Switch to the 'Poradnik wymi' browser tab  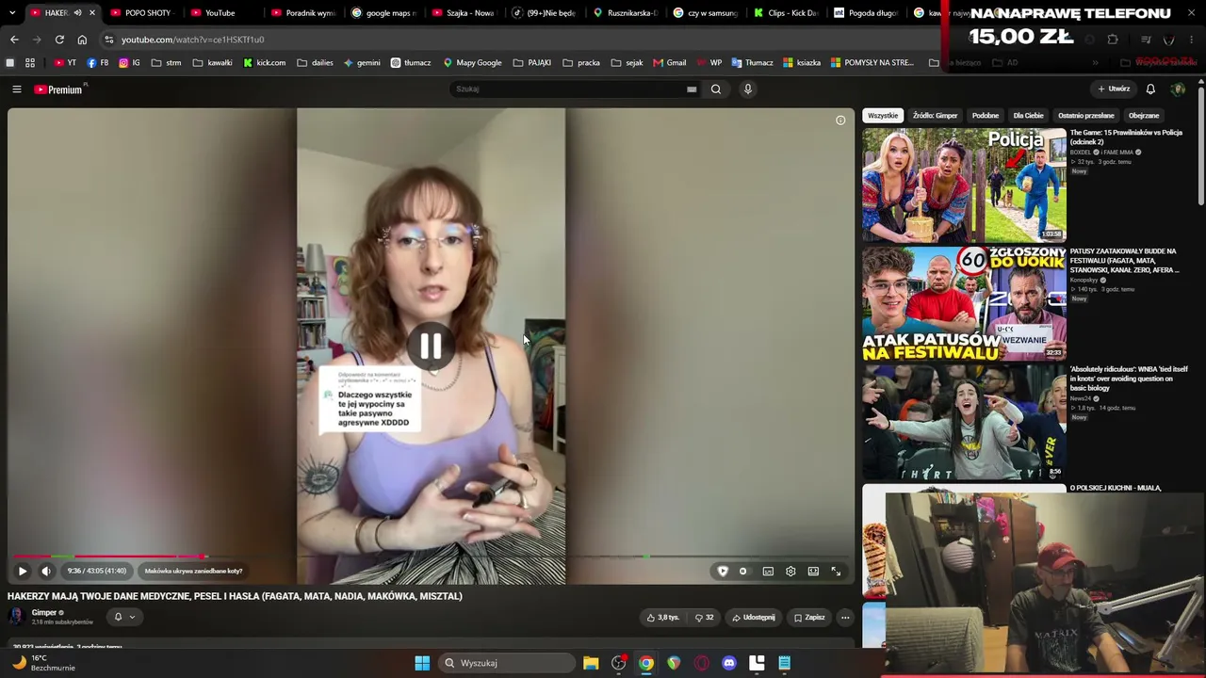tap(304, 13)
